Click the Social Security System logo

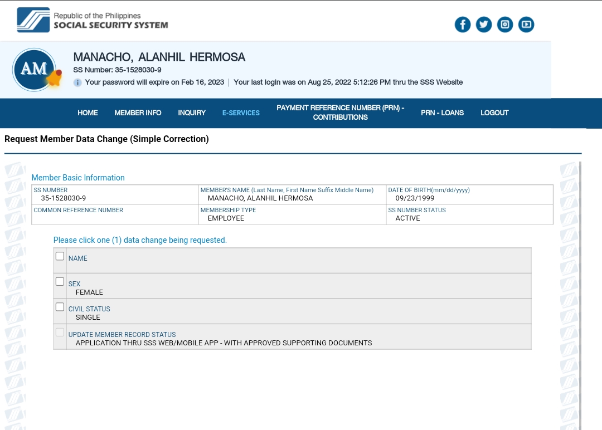point(92,20)
